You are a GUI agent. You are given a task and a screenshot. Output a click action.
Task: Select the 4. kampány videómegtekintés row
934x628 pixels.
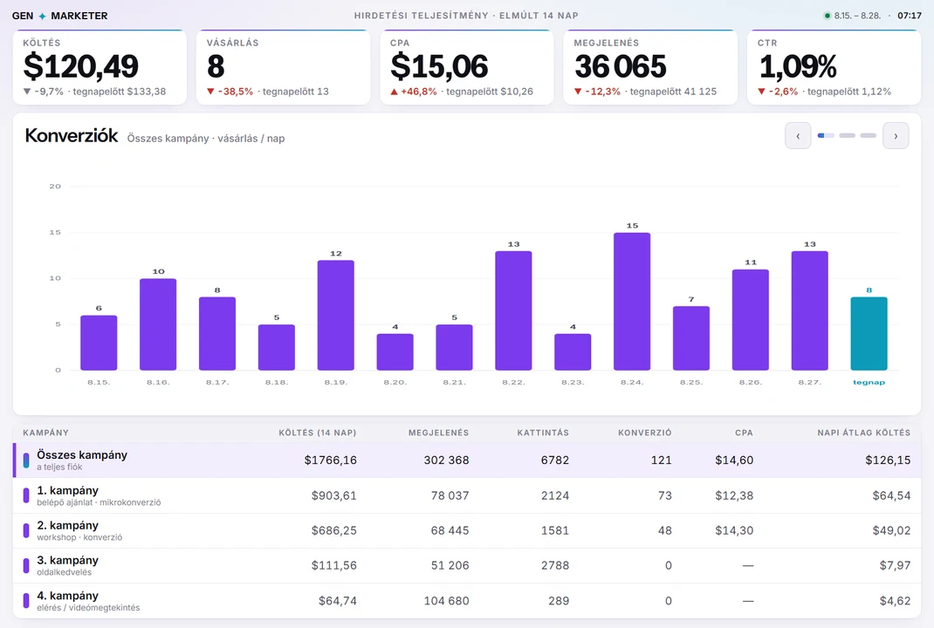click(x=467, y=601)
